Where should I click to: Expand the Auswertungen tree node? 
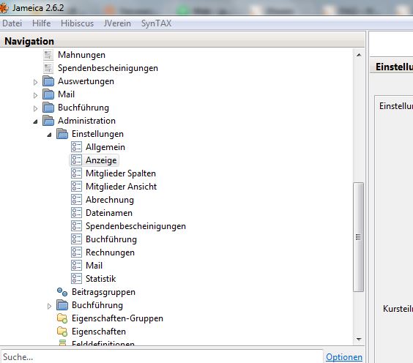[35, 82]
